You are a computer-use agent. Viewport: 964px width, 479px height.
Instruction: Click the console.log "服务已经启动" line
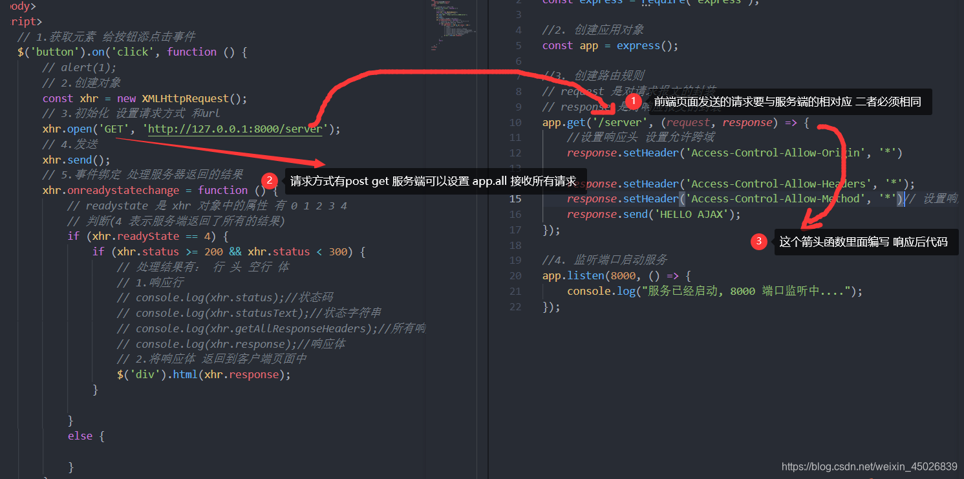(715, 292)
